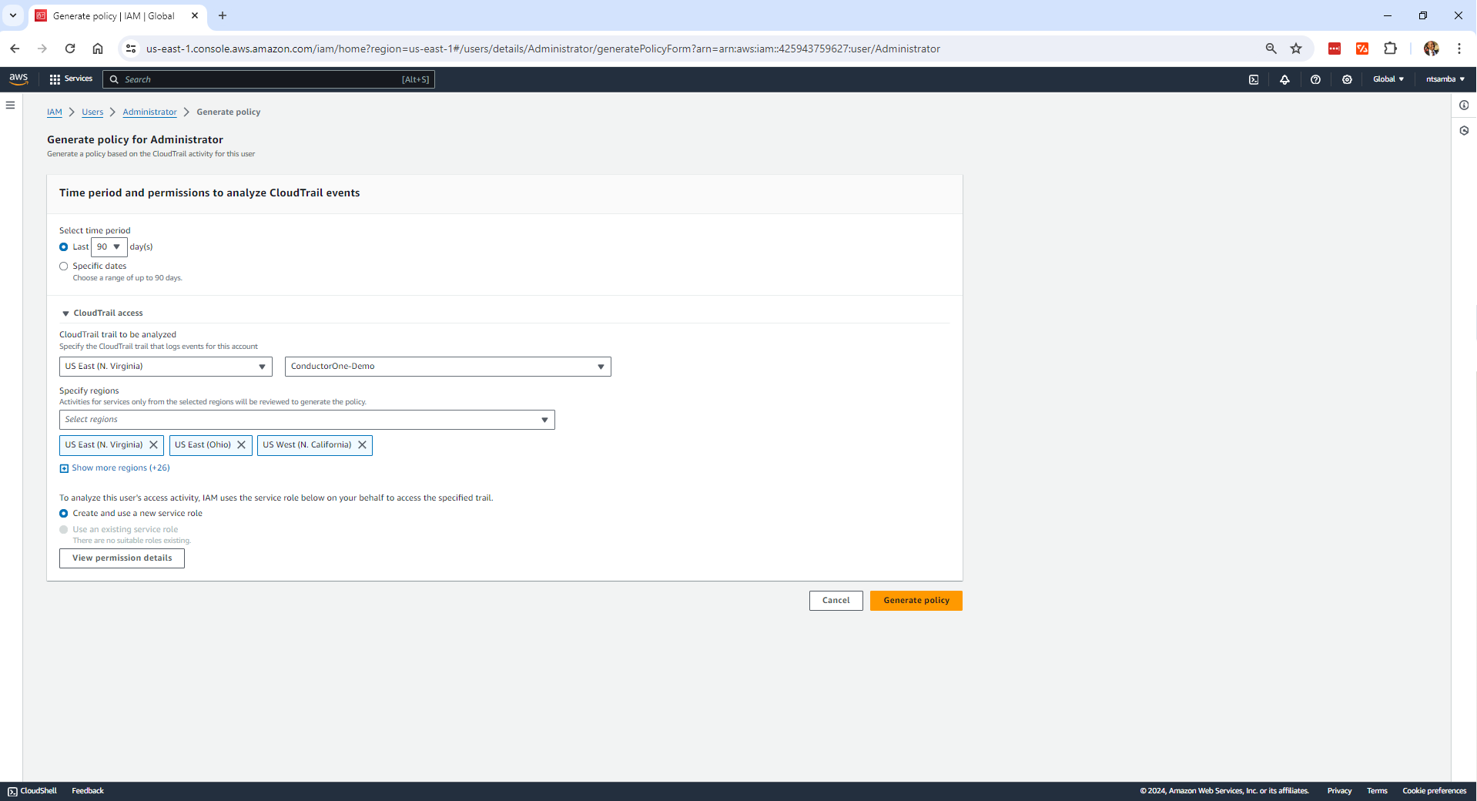Open the ConductorOne-Demo trail dropdown
Image resolution: width=1477 pixels, height=801 pixels.
447,367
